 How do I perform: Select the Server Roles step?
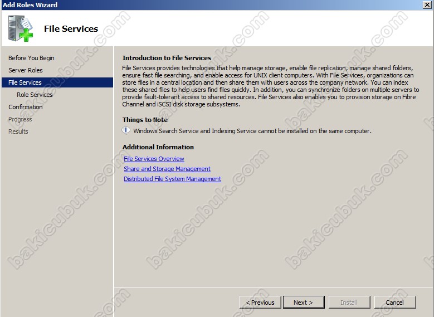(26, 70)
